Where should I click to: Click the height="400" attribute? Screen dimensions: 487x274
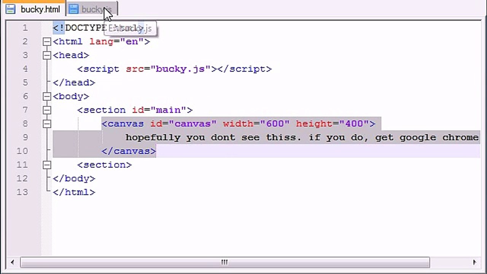(333, 124)
